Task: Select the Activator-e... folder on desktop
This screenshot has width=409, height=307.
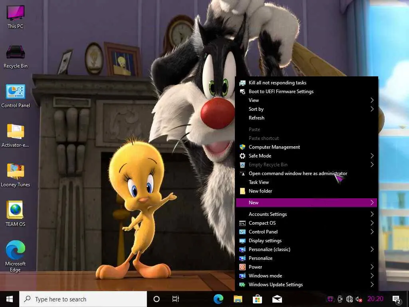Action: 16,136
